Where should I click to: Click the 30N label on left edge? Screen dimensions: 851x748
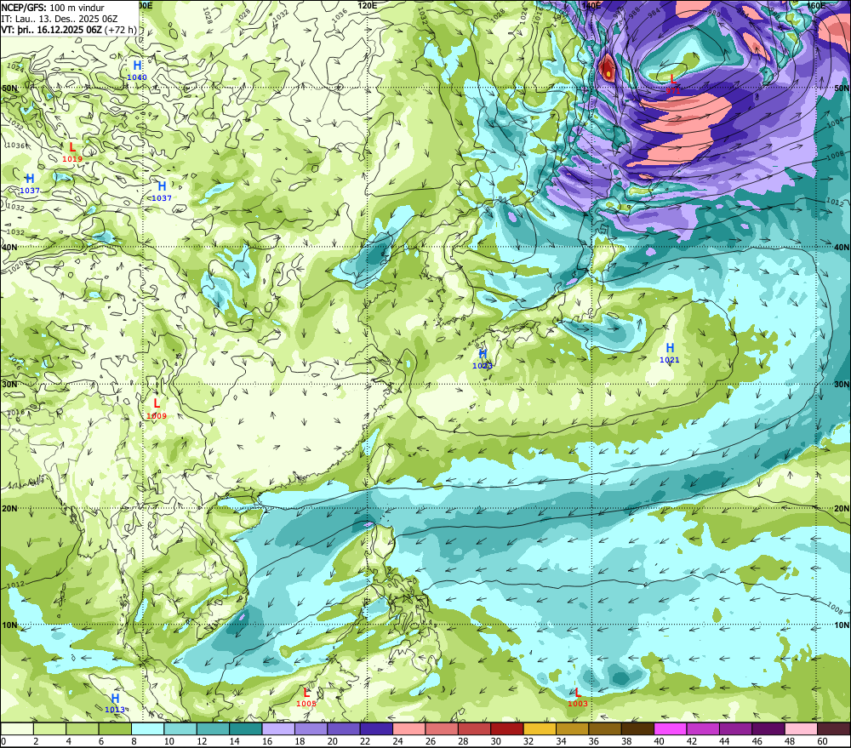(9, 385)
